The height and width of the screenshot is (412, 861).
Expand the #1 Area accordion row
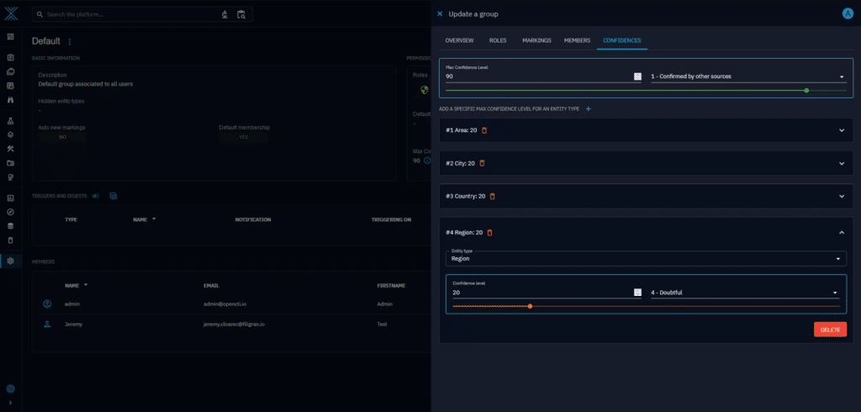pos(842,129)
